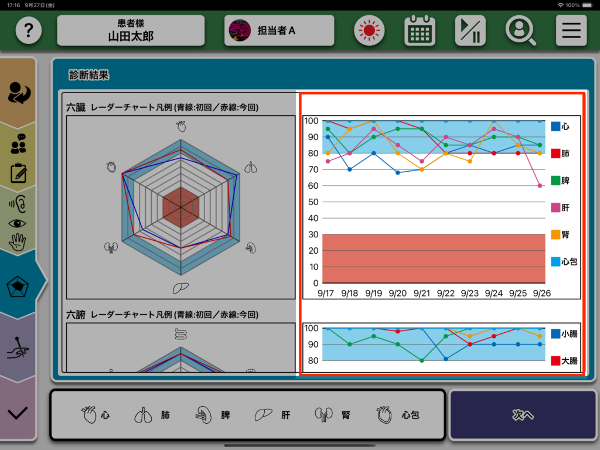Open the acupuncture treatment sidebar step
The height and width of the screenshot is (450, 600).
point(18,350)
